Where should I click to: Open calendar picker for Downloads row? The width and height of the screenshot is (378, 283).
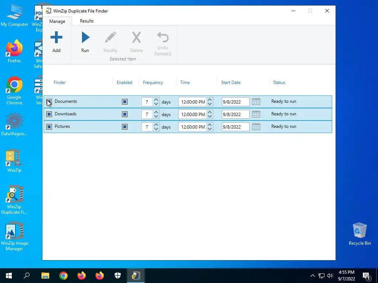click(256, 114)
